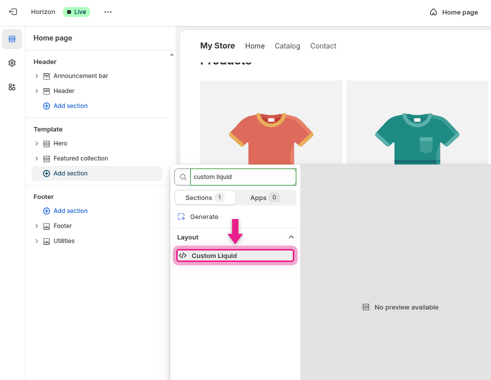The height and width of the screenshot is (380, 491).
Task: Expand the Header section chevron
Action: pyautogui.click(x=36, y=91)
